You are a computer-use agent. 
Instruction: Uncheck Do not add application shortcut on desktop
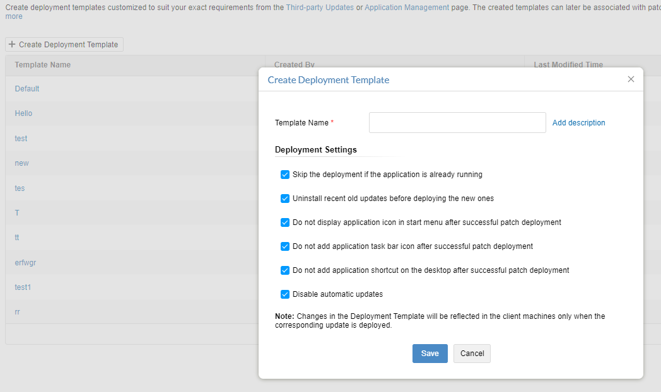pyautogui.click(x=285, y=270)
